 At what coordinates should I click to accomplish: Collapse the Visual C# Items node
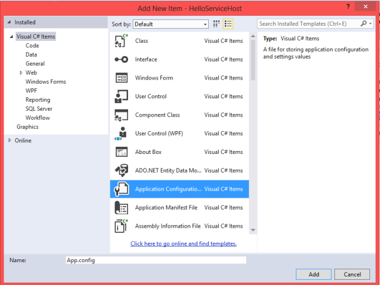coord(11,37)
